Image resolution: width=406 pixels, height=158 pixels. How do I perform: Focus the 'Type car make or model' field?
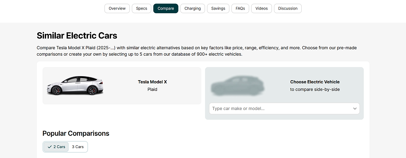284,108
